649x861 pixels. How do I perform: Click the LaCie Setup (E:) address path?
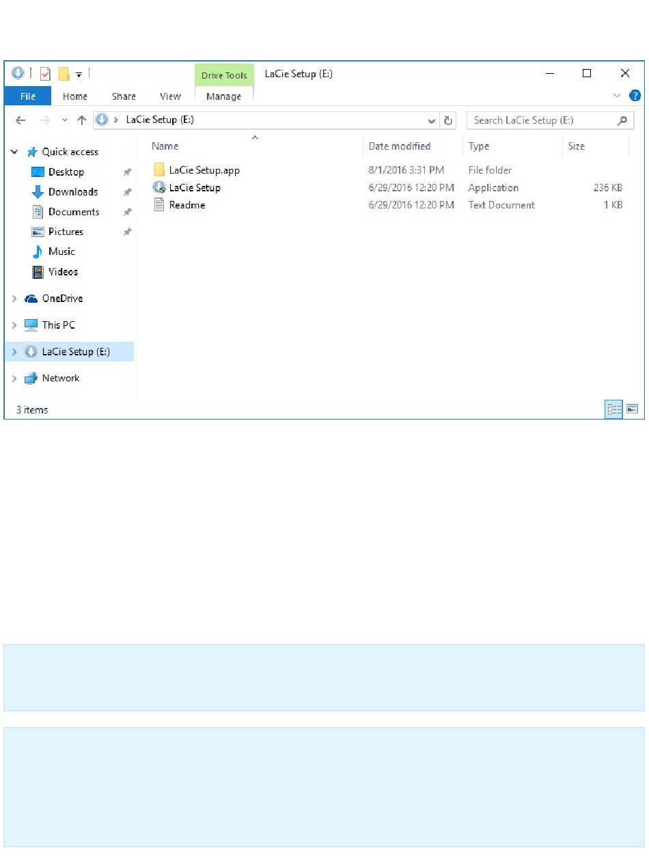(x=160, y=120)
